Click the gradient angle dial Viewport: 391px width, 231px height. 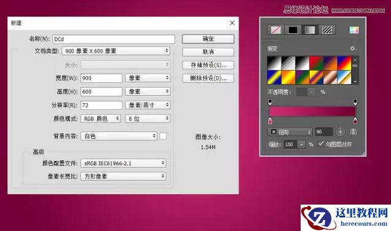pyautogui.click(x=340, y=131)
